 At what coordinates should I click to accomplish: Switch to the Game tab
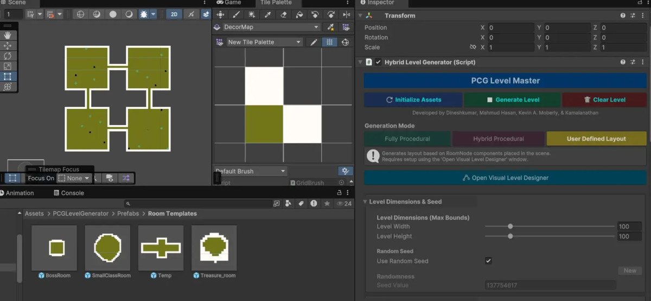tap(229, 3)
